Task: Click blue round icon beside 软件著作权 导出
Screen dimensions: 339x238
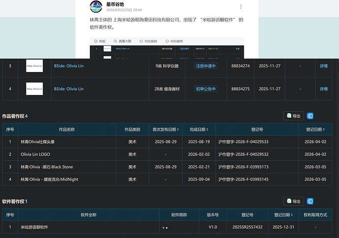Action: 310,201
